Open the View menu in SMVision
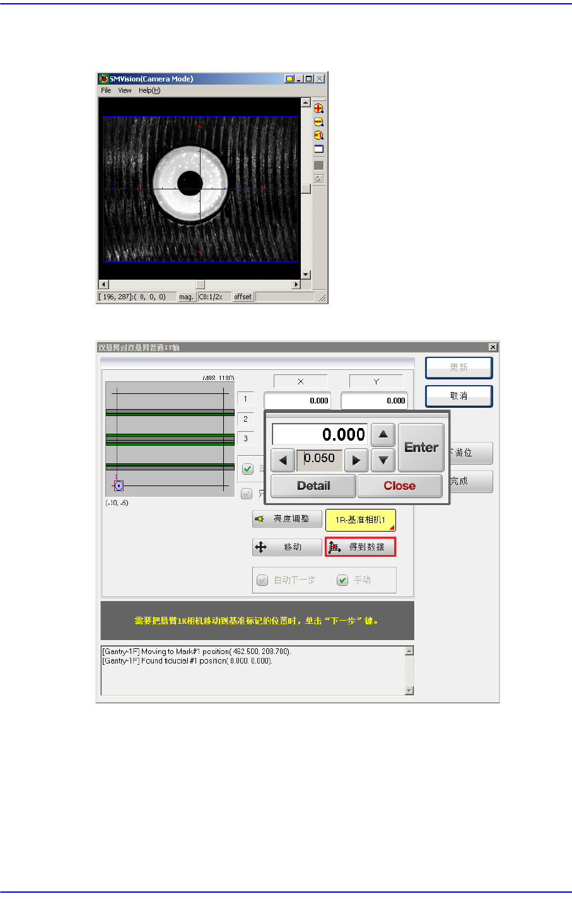 (125, 90)
